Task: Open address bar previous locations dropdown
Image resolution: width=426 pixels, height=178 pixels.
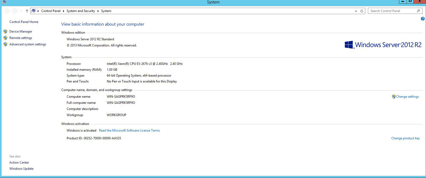Action: pyautogui.click(x=356, y=11)
